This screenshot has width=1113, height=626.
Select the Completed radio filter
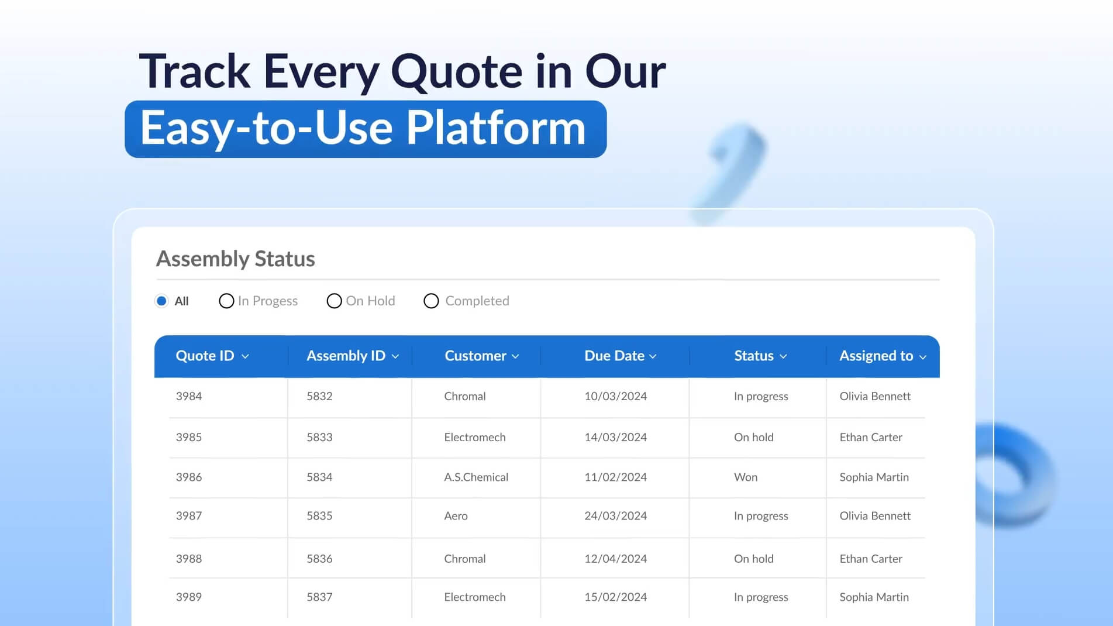(431, 301)
